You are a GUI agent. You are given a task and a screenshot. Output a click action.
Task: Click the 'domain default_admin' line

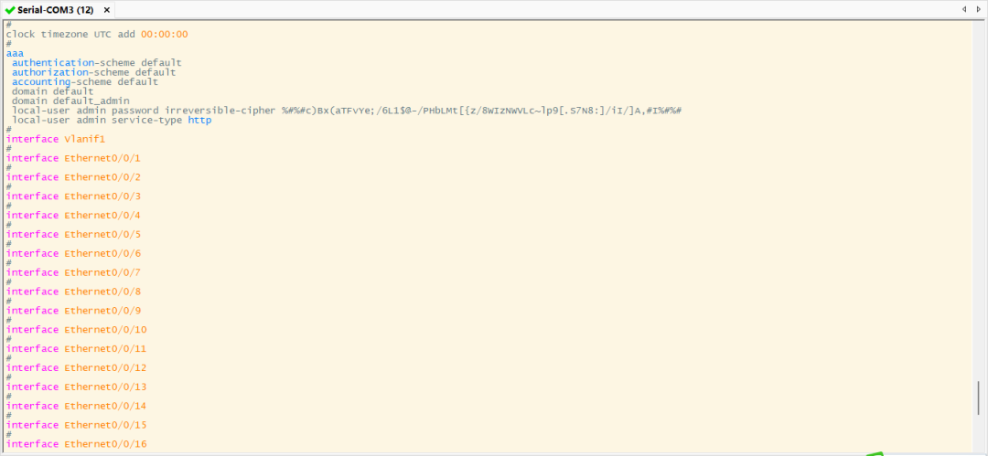tap(70, 101)
